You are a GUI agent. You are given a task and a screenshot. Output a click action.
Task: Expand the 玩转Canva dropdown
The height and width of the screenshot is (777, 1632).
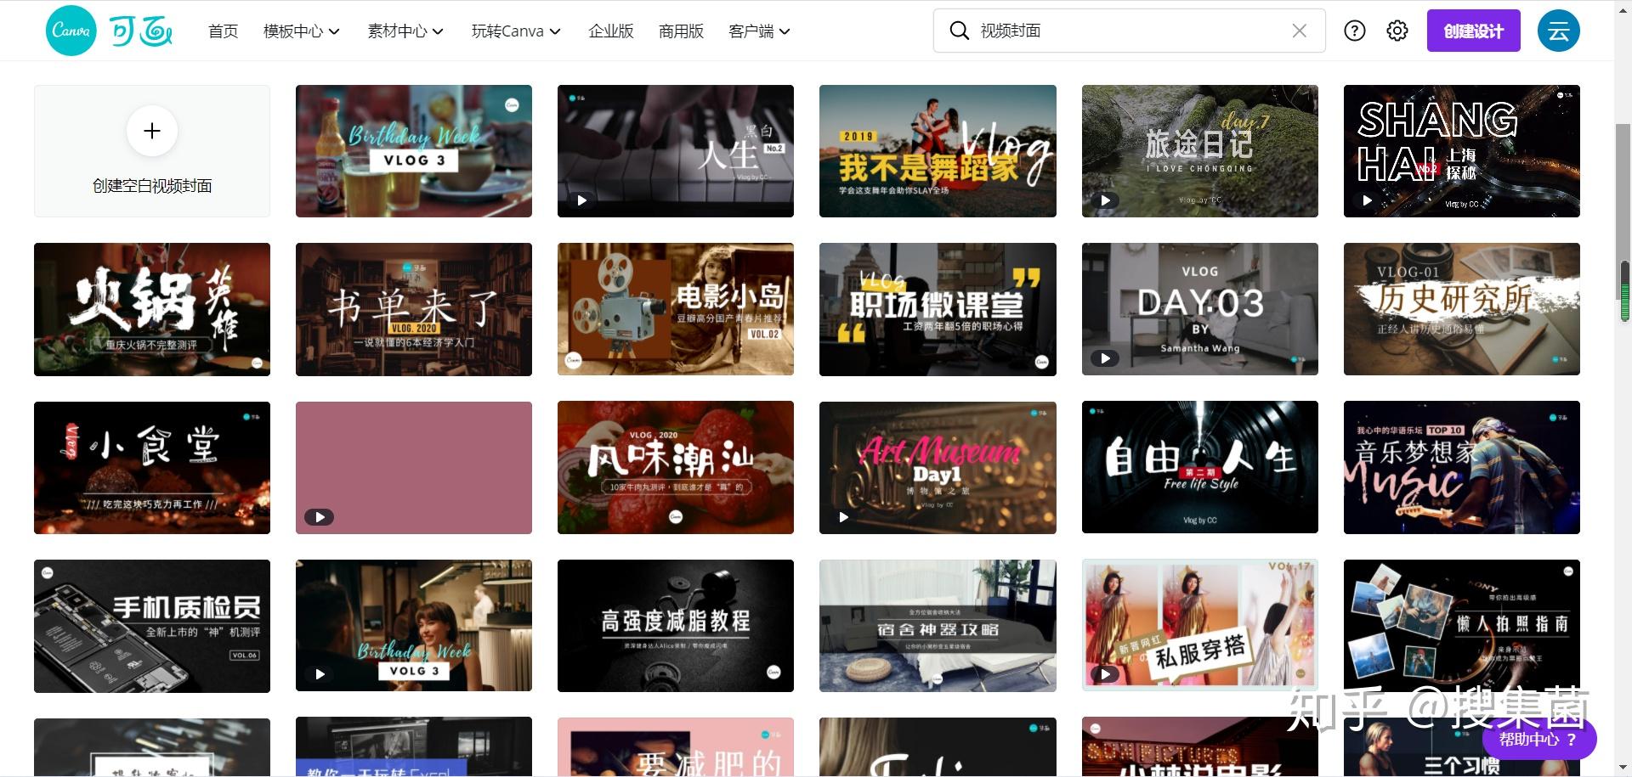pos(516,31)
